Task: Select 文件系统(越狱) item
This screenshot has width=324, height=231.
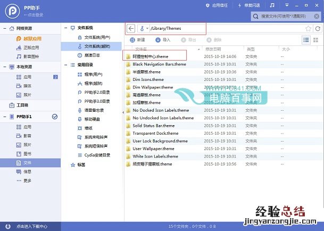Action: click(x=92, y=46)
